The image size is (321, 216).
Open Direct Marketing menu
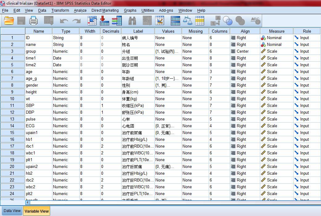(105, 10)
